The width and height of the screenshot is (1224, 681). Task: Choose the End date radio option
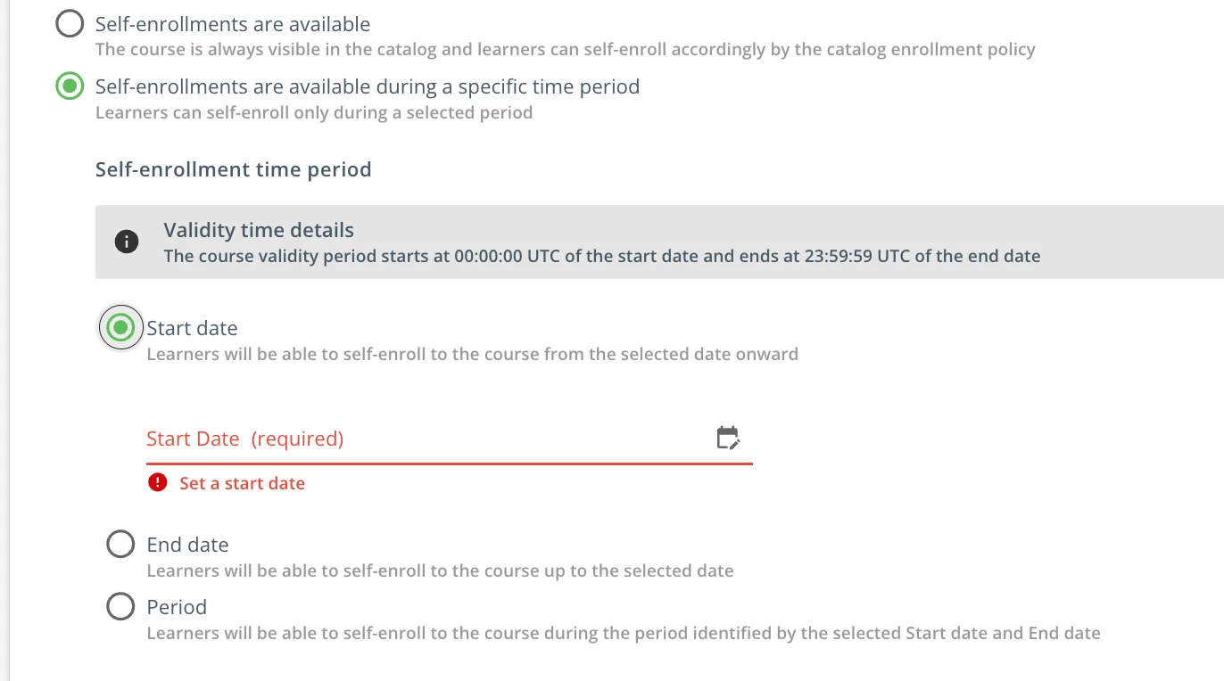point(120,544)
